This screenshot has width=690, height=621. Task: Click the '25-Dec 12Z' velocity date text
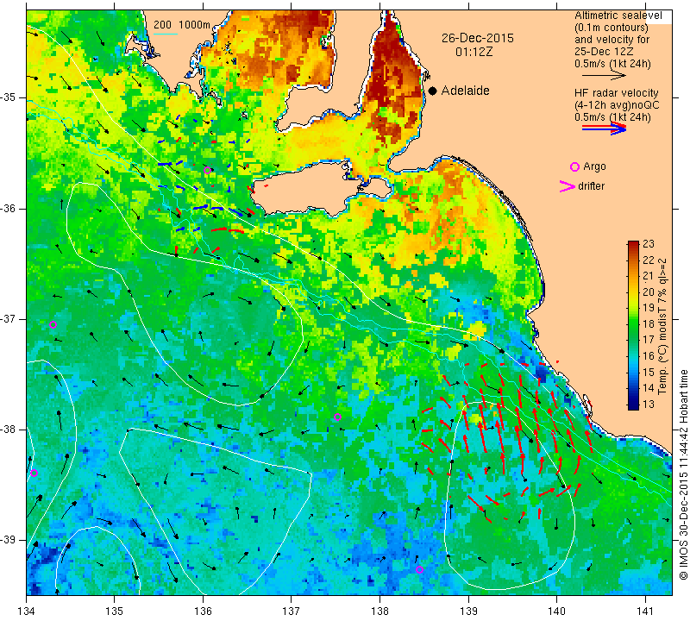coord(604,52)
